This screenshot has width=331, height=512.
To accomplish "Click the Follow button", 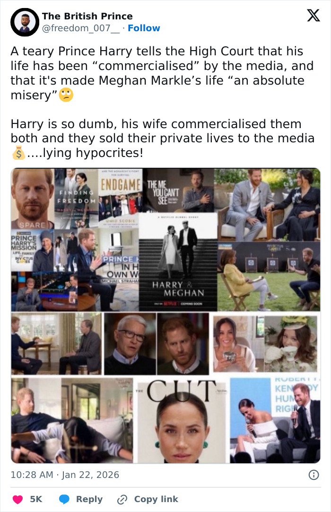I will (144, 28).
